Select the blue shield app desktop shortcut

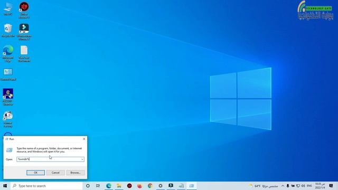tap(8, 97)
